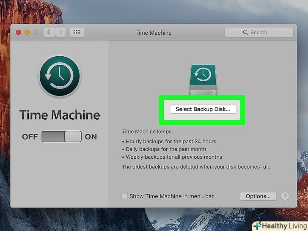
Task: Click 'Time Machine keeps:' text
Action: tap(147, 132)
